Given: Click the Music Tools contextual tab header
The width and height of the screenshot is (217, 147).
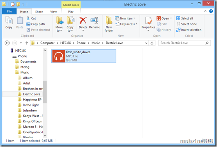Looking at the screenshot, I should coord(71,5).
